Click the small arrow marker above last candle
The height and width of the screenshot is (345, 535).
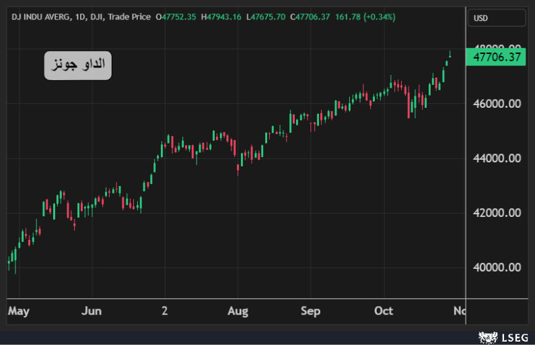450,54
